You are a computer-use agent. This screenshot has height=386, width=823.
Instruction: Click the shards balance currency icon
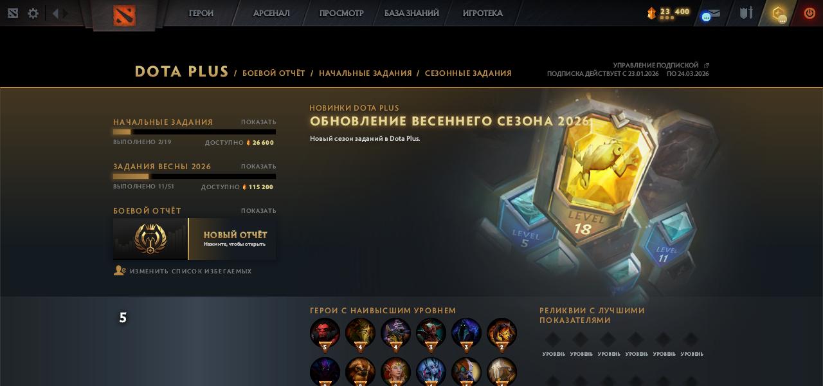pos(651,13)
